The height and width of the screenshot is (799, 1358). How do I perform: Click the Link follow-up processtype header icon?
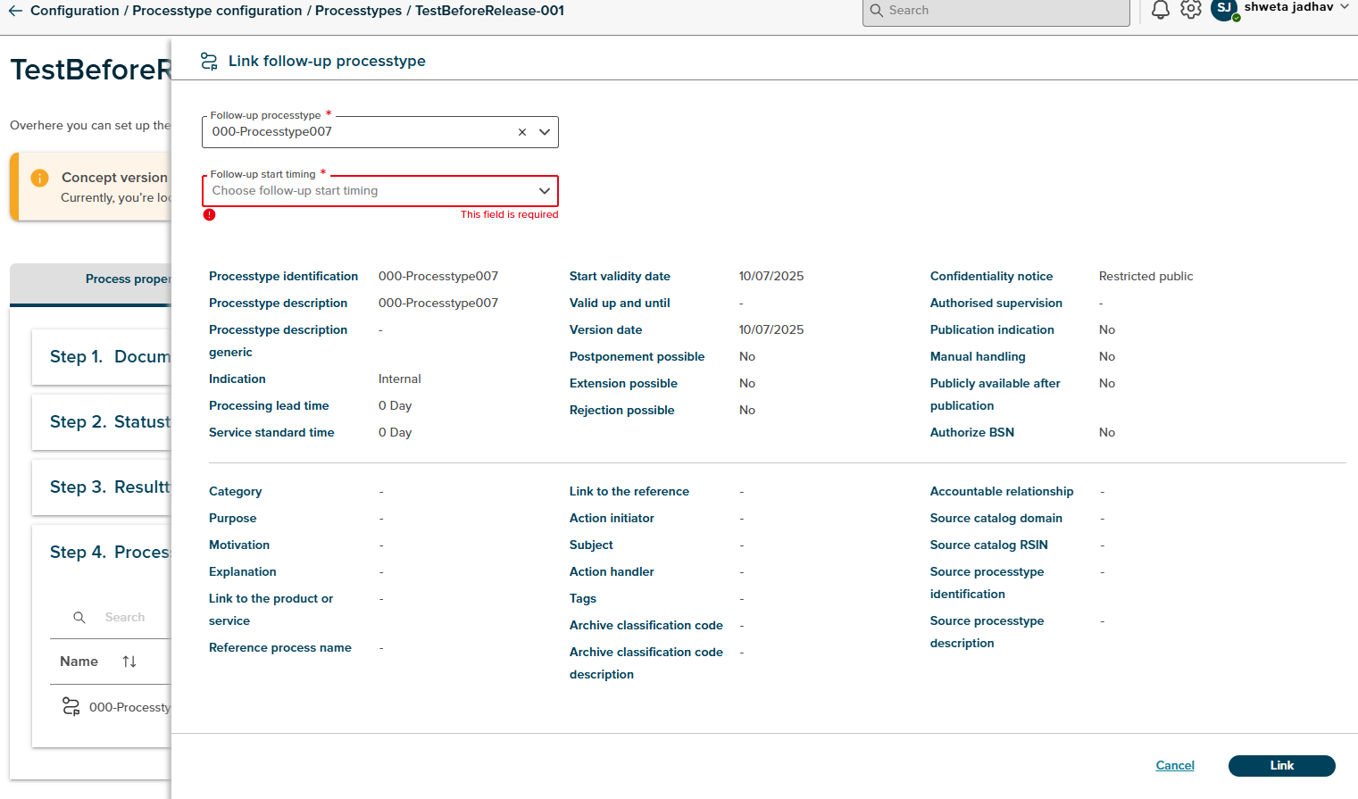pyautogui.click(x=209, y=62)
